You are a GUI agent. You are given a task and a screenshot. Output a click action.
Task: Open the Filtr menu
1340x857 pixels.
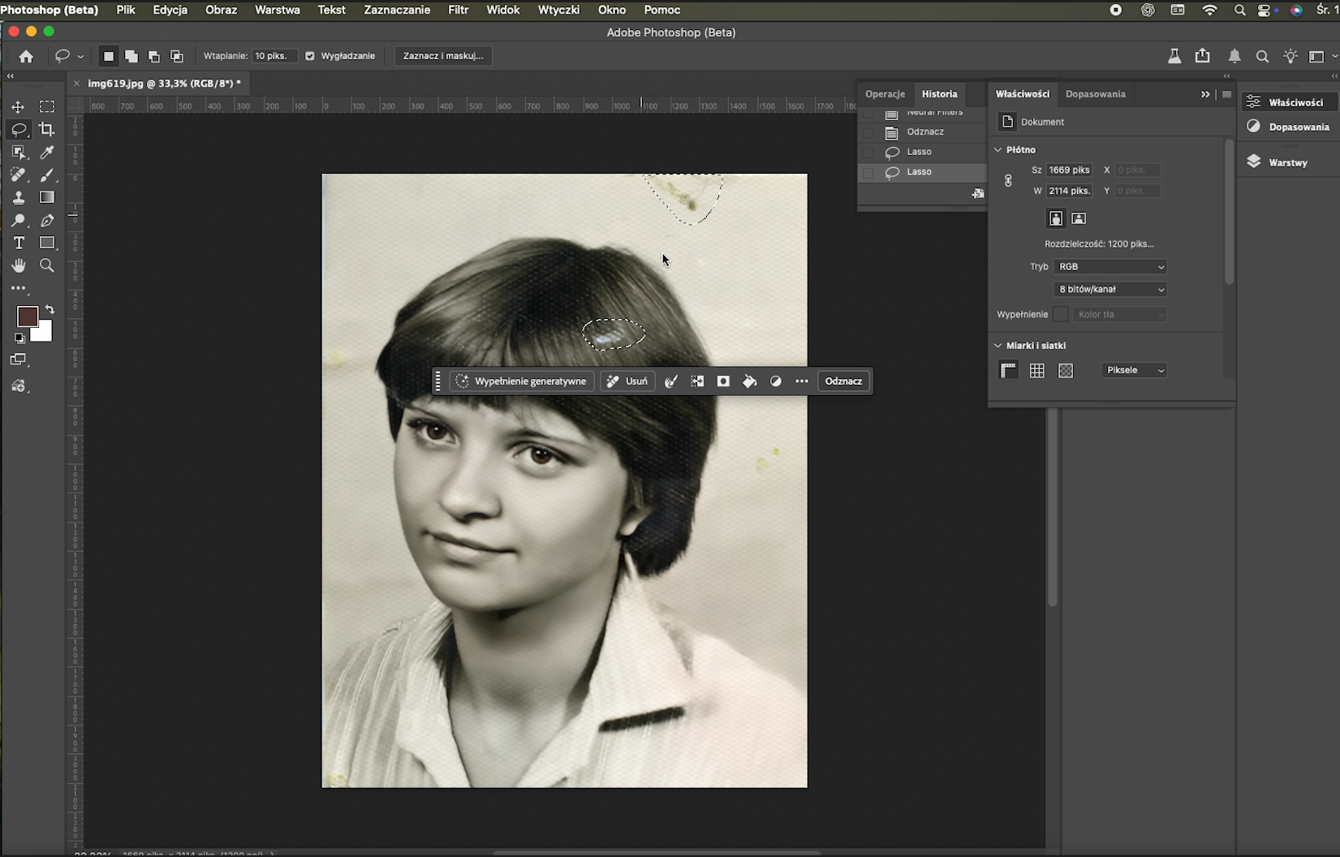(458, 10)
